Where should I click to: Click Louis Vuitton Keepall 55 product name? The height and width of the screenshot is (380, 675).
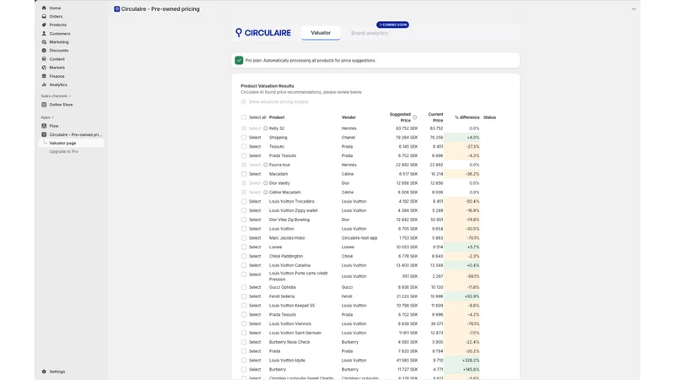click(x=292, y=306)
